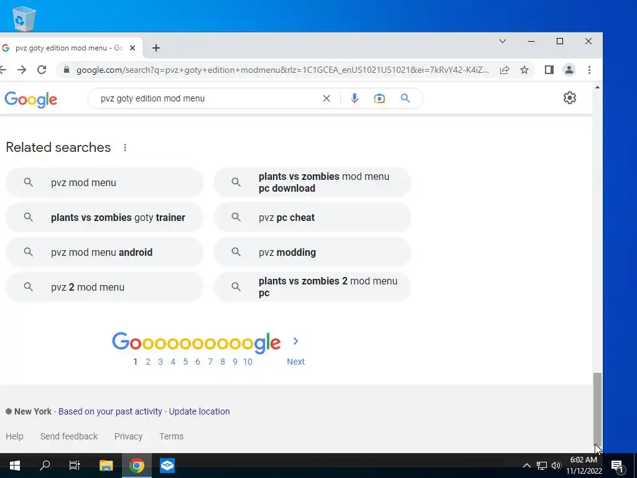Open the Help footer link
The height and width of the screenshot is (478, 637).
tap(15, 436)
